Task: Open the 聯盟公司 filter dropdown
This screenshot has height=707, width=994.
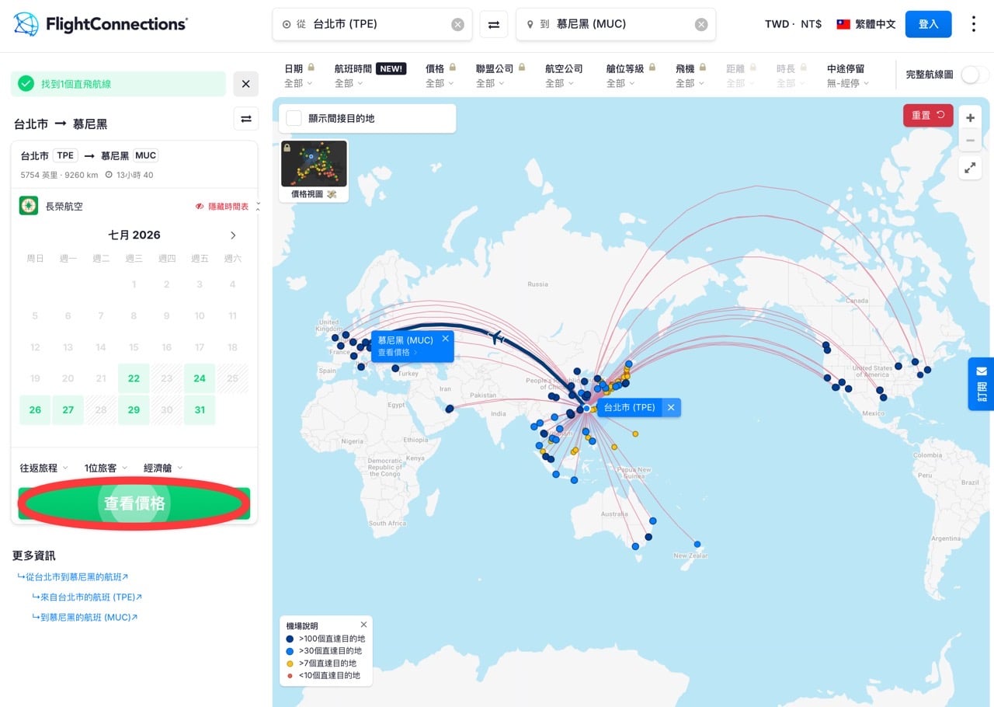Action: 502,75
